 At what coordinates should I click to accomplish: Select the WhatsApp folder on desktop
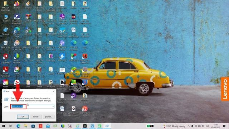[51, 84]
